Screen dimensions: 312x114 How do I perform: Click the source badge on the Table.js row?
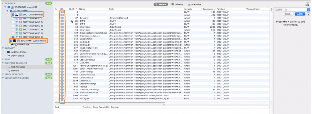pos(62,87)
